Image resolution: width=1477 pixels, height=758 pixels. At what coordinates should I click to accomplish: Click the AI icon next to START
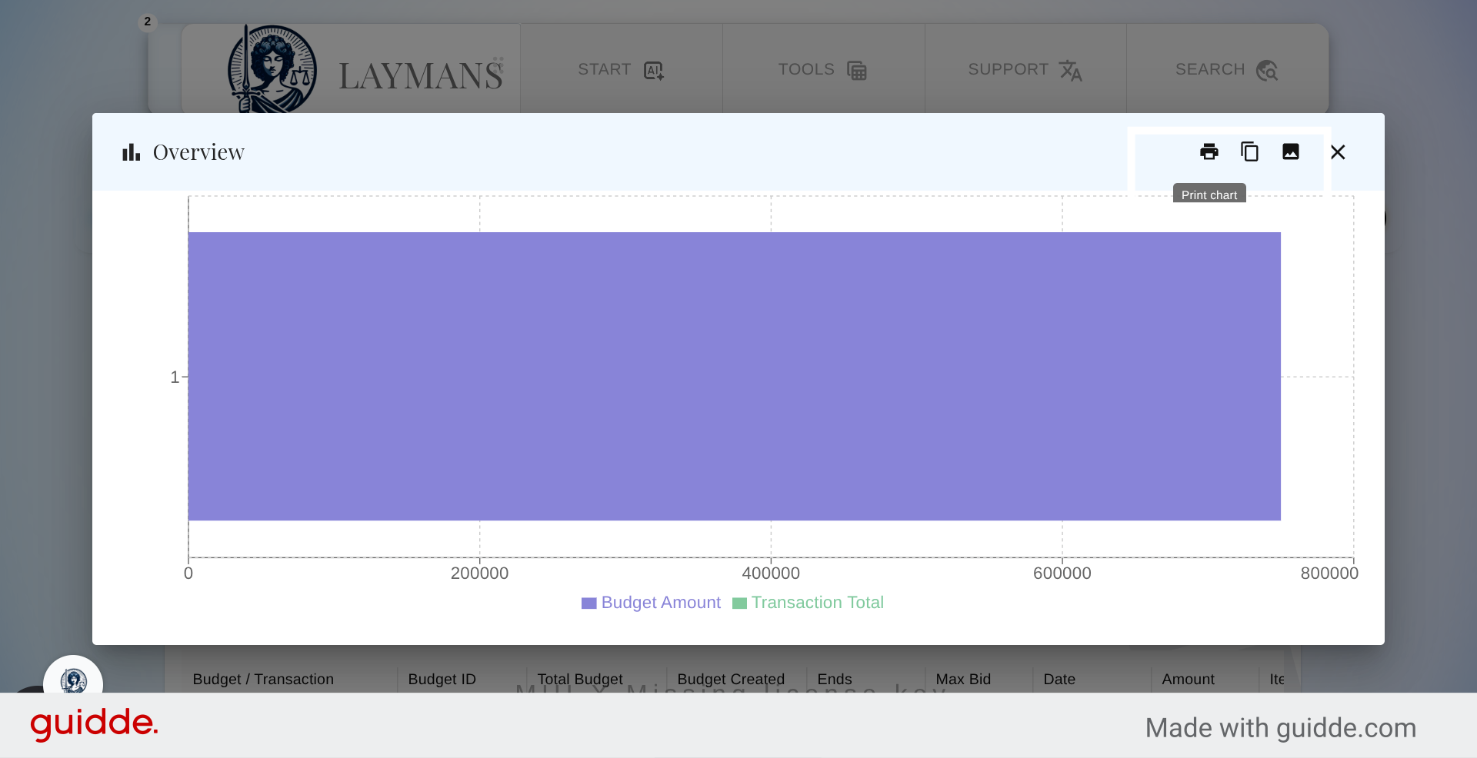[652, 70]
